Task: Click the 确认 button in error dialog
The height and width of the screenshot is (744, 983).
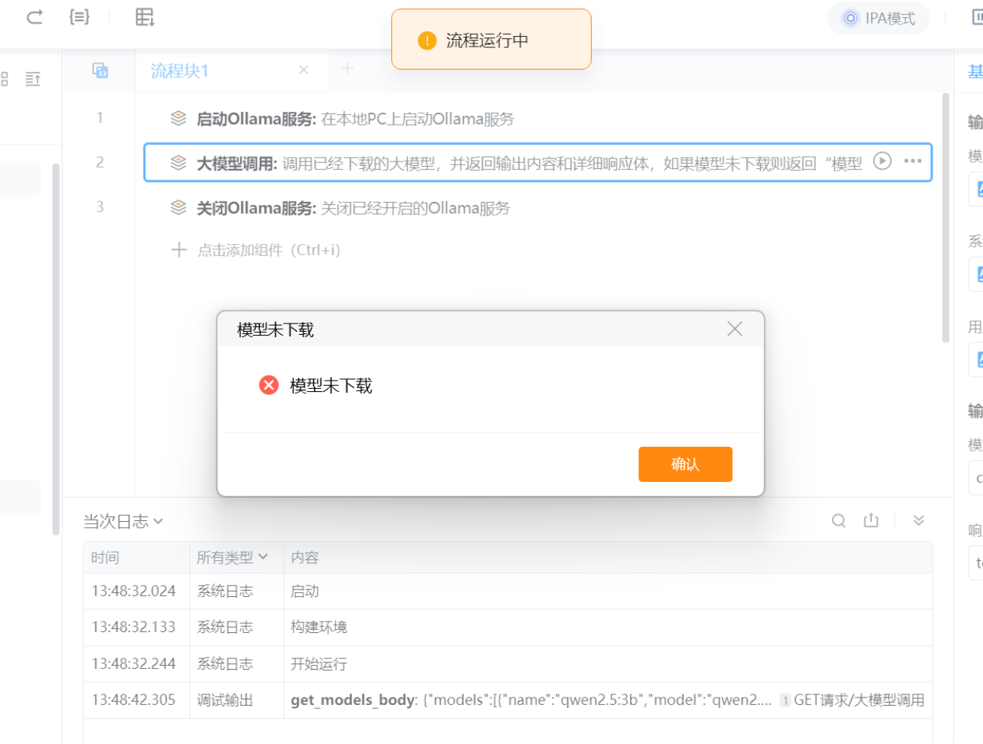Action: point(685,464)
